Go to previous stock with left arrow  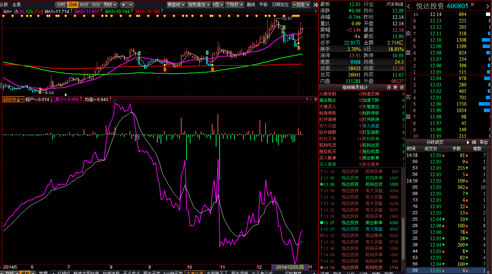409,6
